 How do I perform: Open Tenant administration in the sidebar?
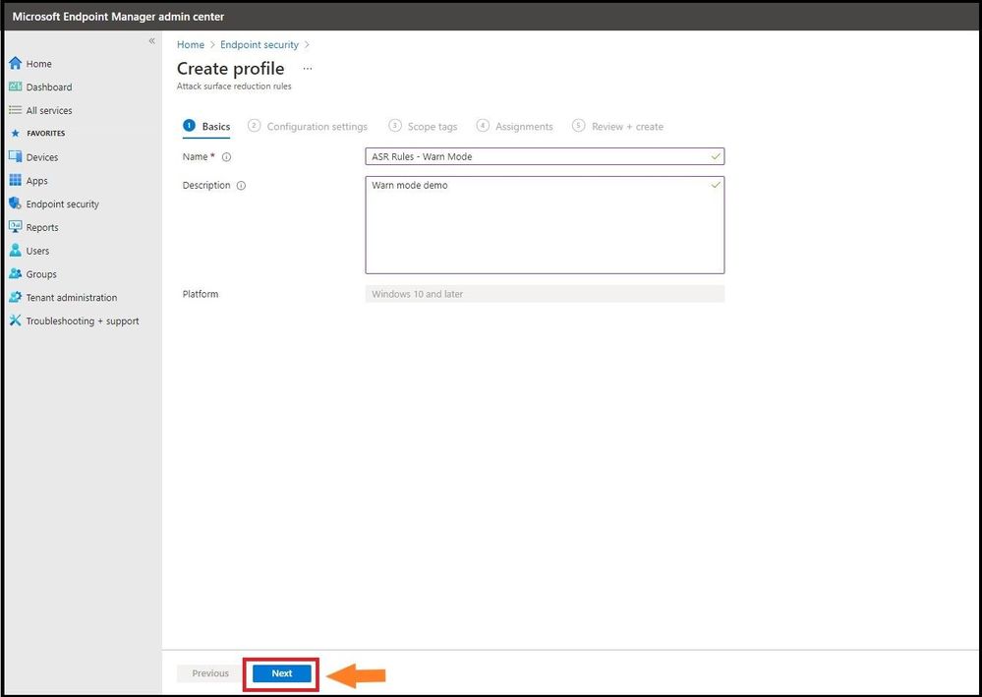point(72,298)
